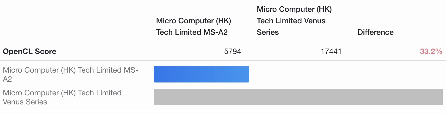Click "Micro Computer (HK)" atop the Venus header
This screenshot has height=114, width=446.
tap(294, 9)
